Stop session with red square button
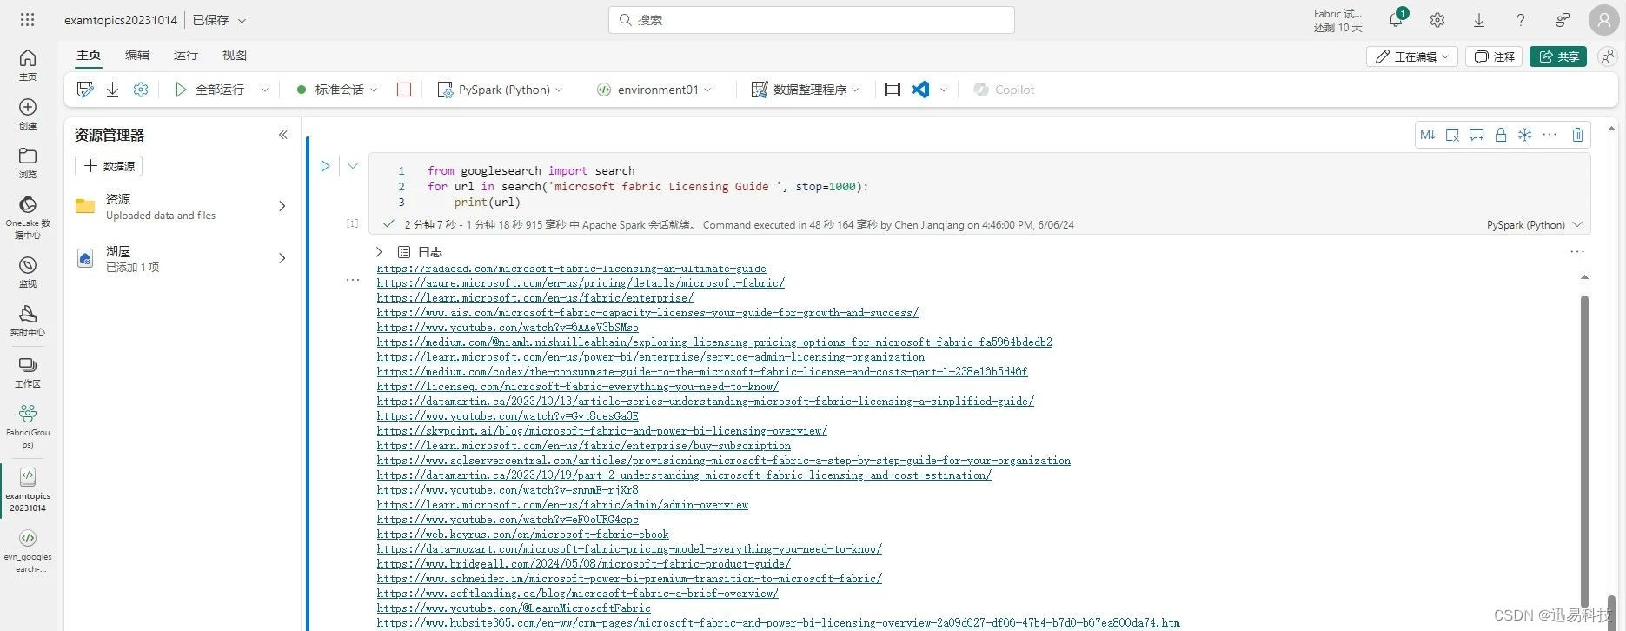The height and width of the screenshot is (631, 1626). click(x=404, y=90)
